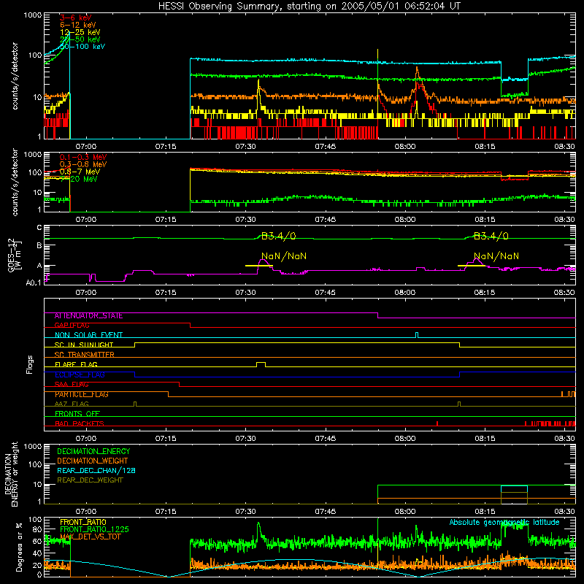Viewport: 584px width, 584px height.
Task: Click the 6-12 keV flare peak near 08:02
Action: 417,70
